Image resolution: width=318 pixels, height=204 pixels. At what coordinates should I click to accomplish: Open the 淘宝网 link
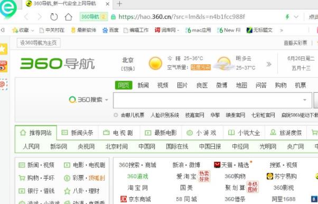138,188
